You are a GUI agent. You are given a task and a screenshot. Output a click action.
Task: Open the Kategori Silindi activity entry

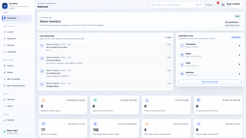coord(105,85)
